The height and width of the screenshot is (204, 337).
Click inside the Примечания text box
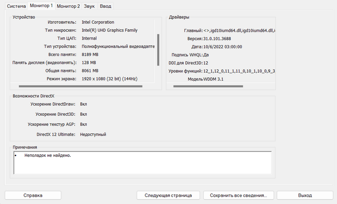(143, 163)
